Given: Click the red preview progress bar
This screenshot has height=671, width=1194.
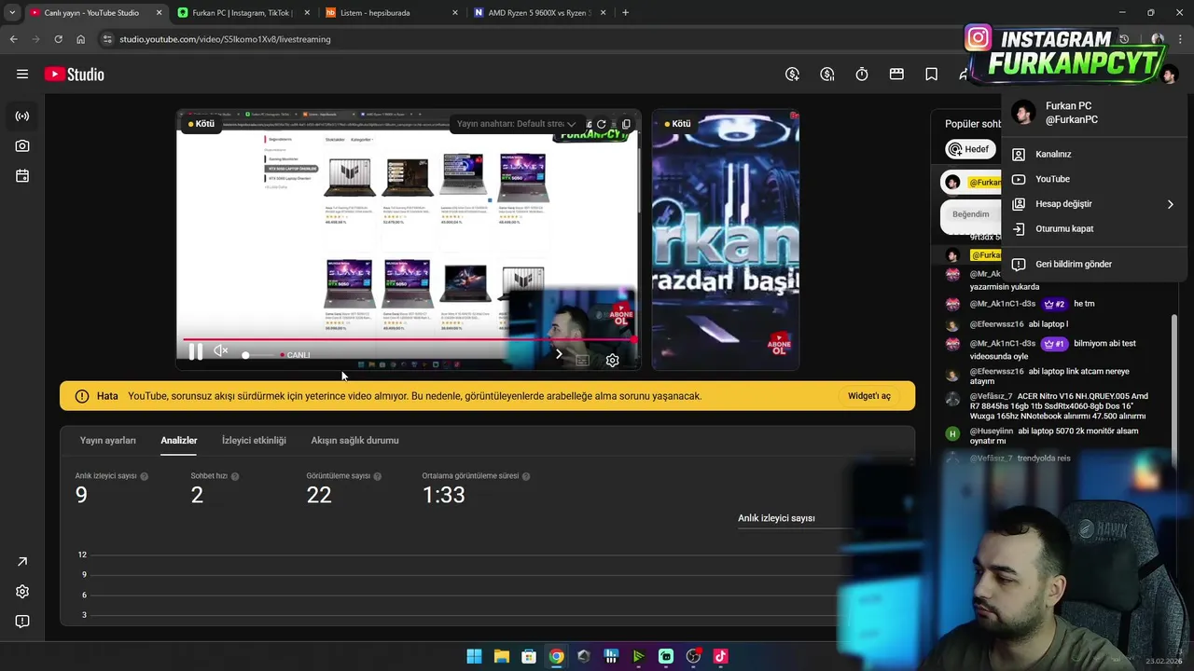Looking at the screenshot, I should click(x=409, y=340).
